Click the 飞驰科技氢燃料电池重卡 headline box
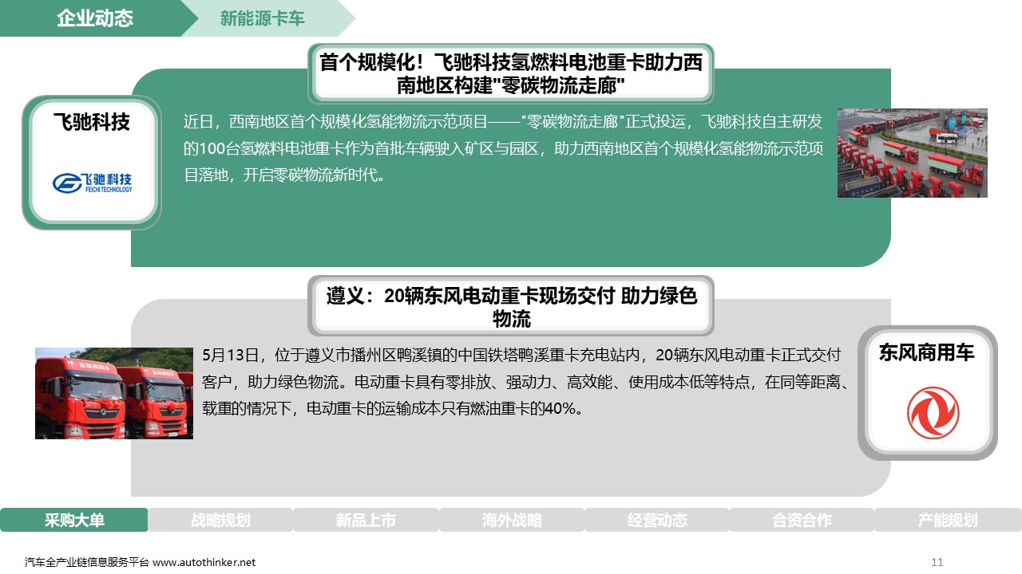This screenshot has height=574, width=1022. 511,73
